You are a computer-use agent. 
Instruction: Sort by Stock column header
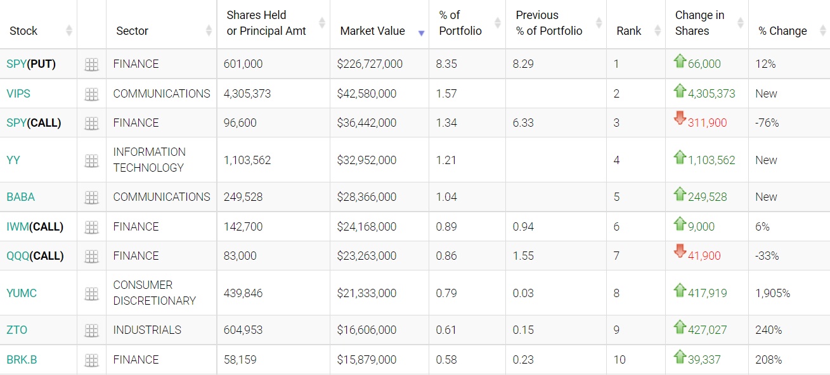pyautogui.click(x=23, y=31)
